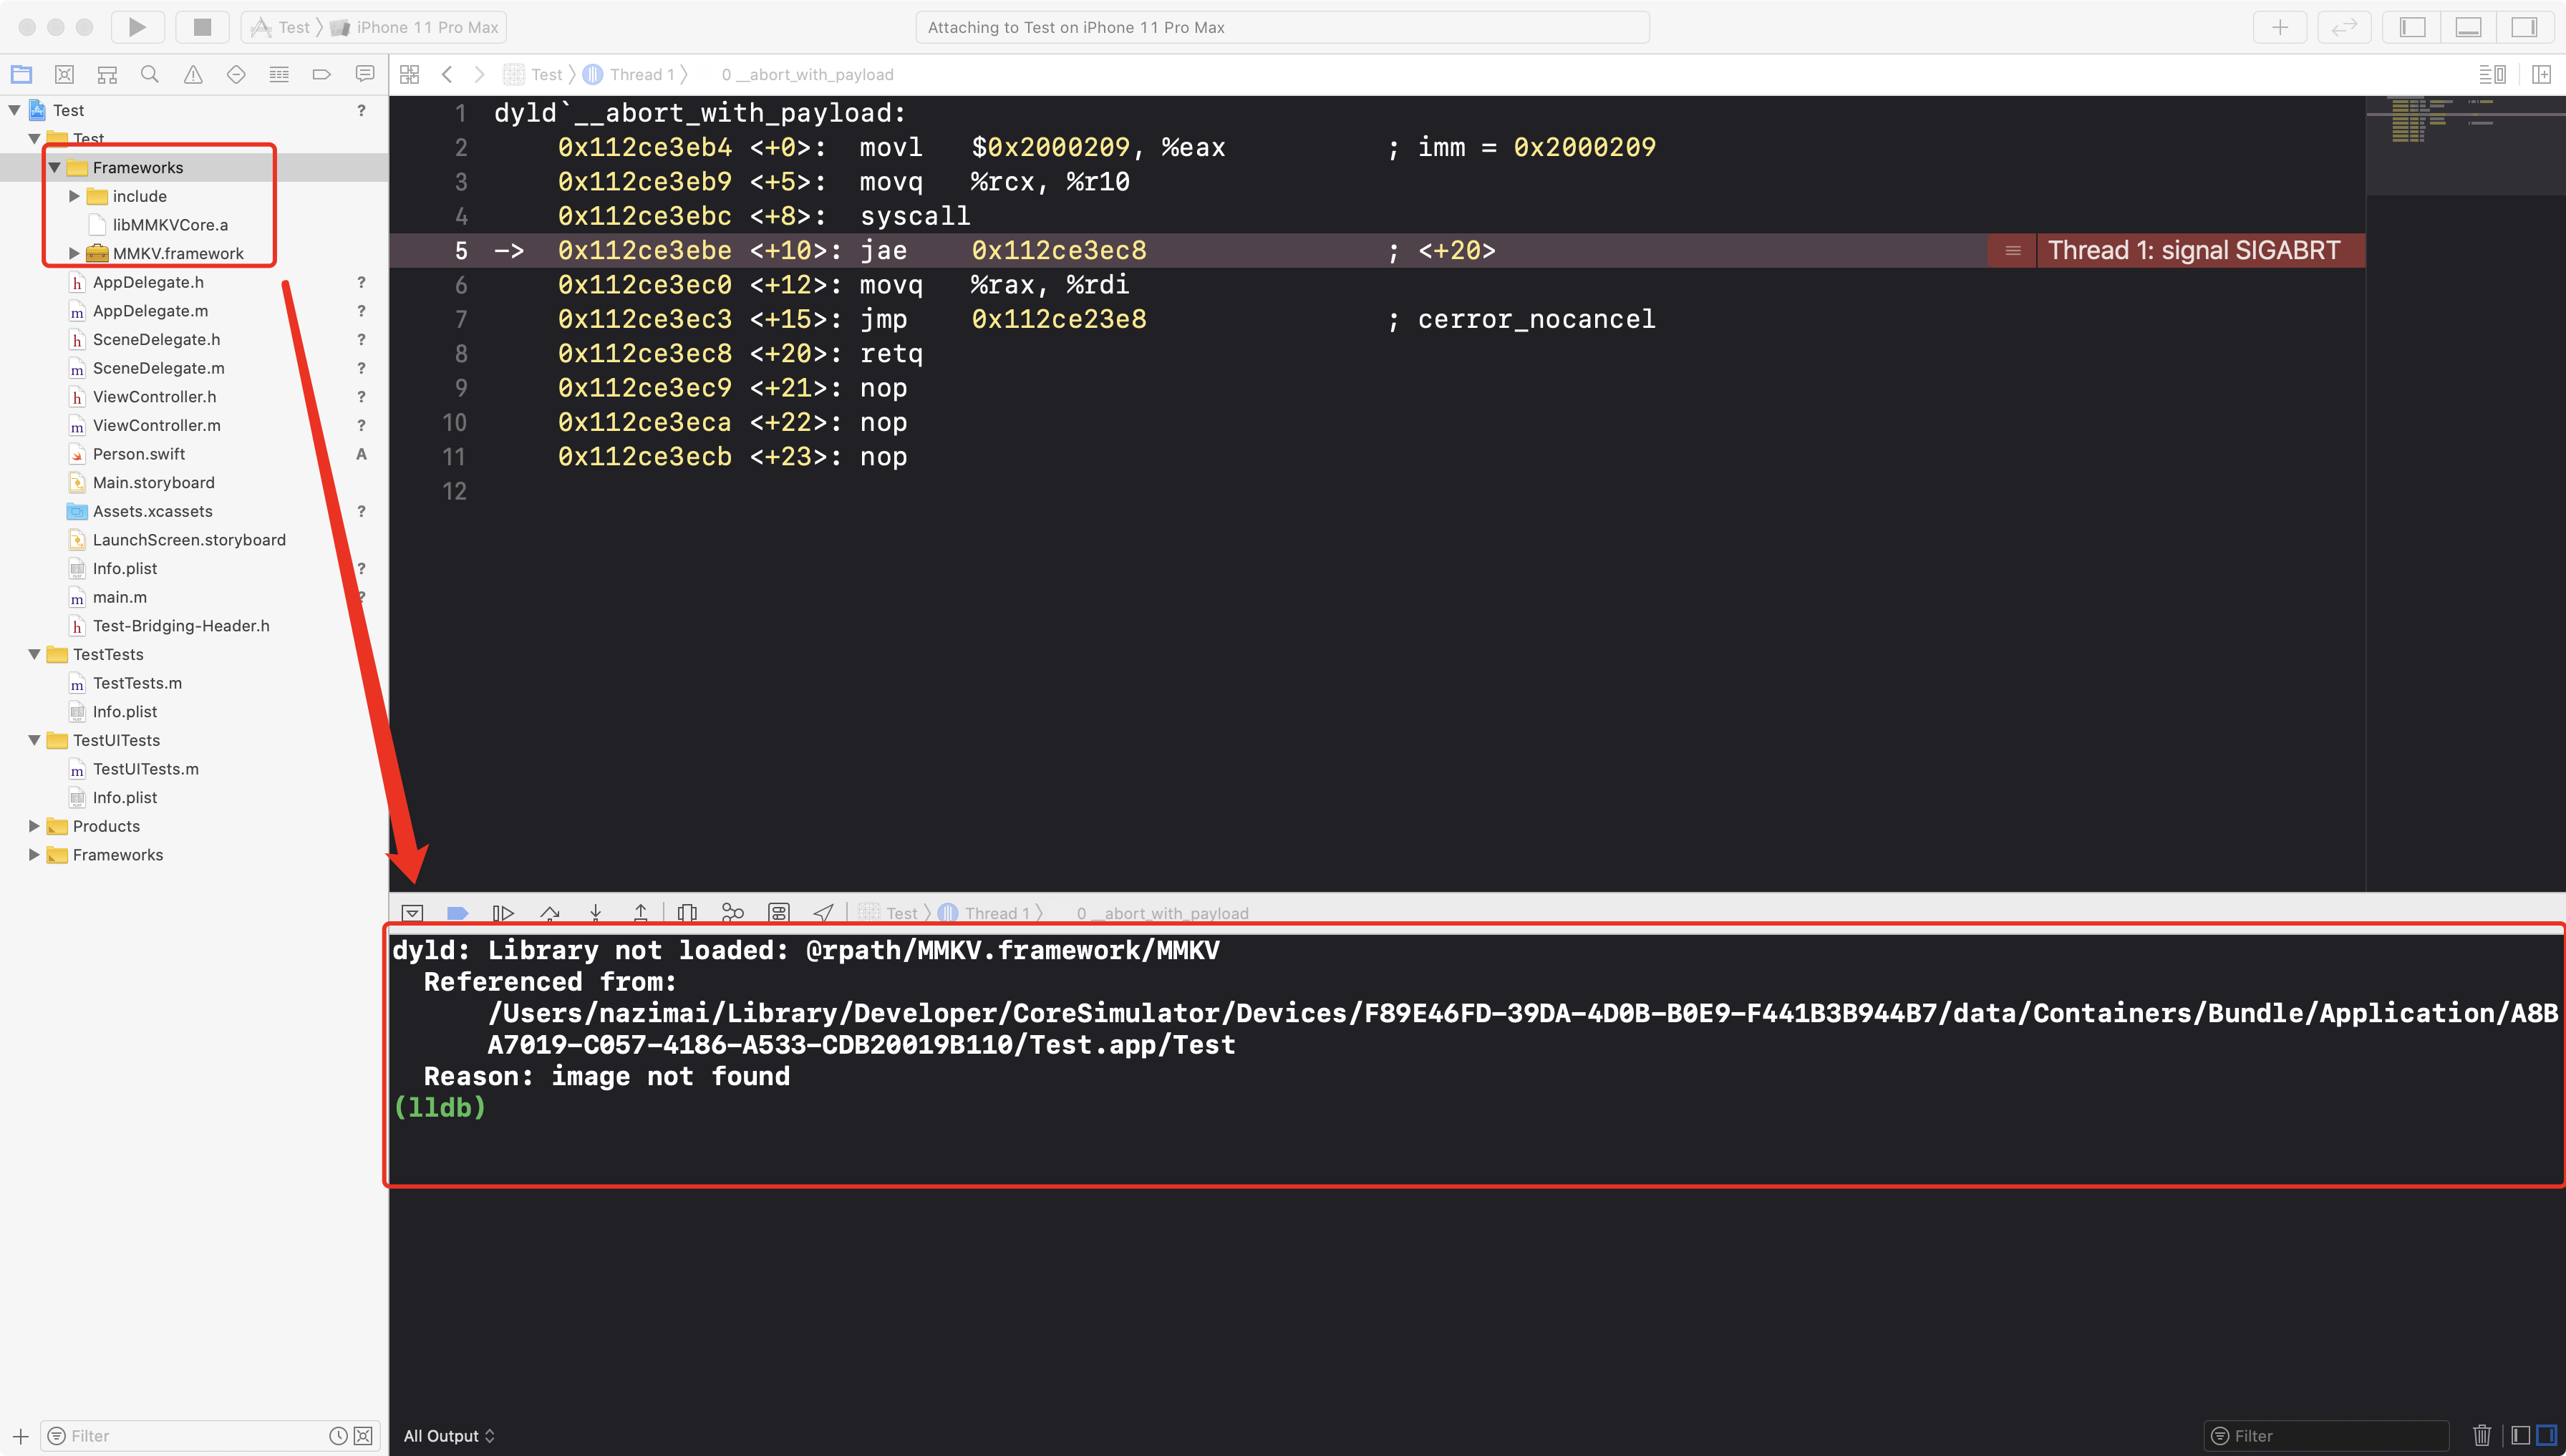Toggle the left navigator panel visibility
Viewport: 2566px width, 1456px height.
pos(2412,27)
